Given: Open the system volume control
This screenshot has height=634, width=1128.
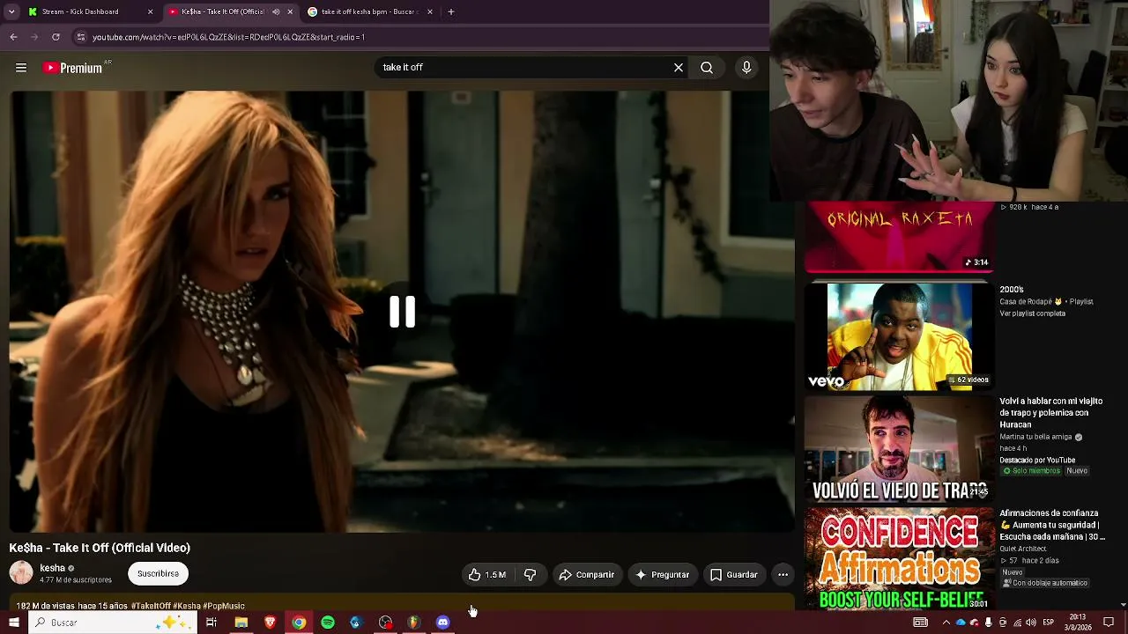Looking at the screenshot, I should 1030,623.
